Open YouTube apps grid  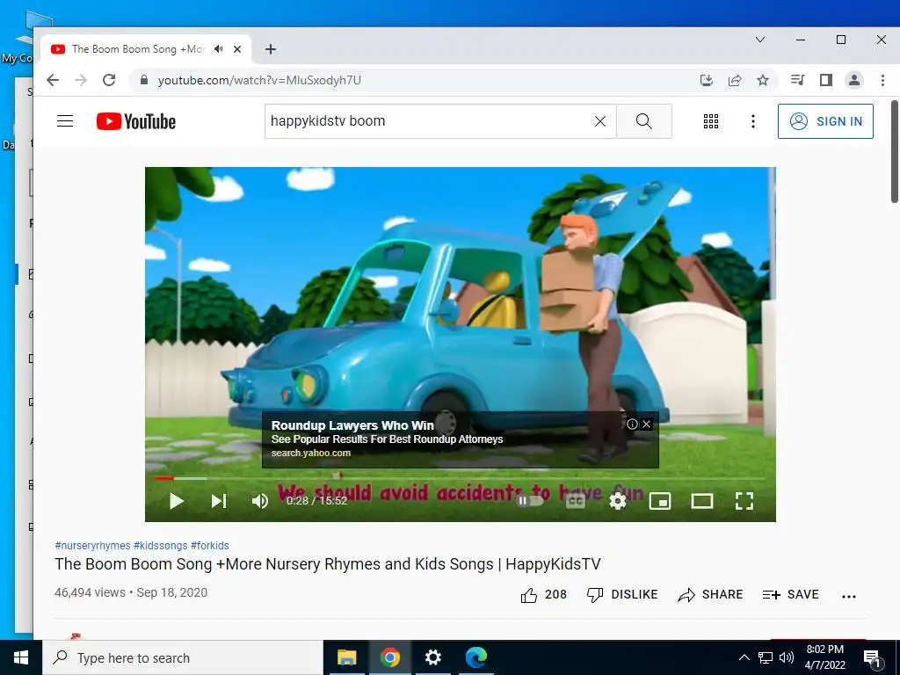point(710,121)
